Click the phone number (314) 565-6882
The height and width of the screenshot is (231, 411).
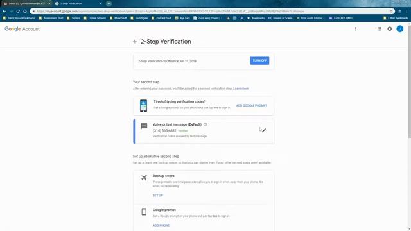[x=164, y=130]
